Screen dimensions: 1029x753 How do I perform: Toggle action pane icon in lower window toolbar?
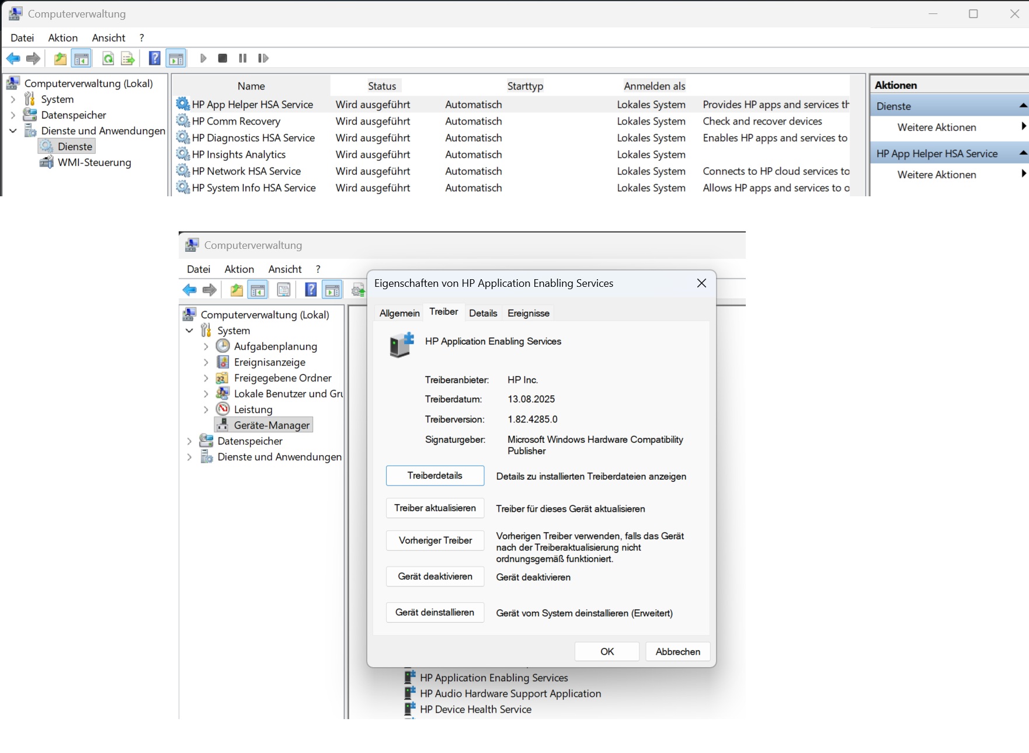point(332,290)
